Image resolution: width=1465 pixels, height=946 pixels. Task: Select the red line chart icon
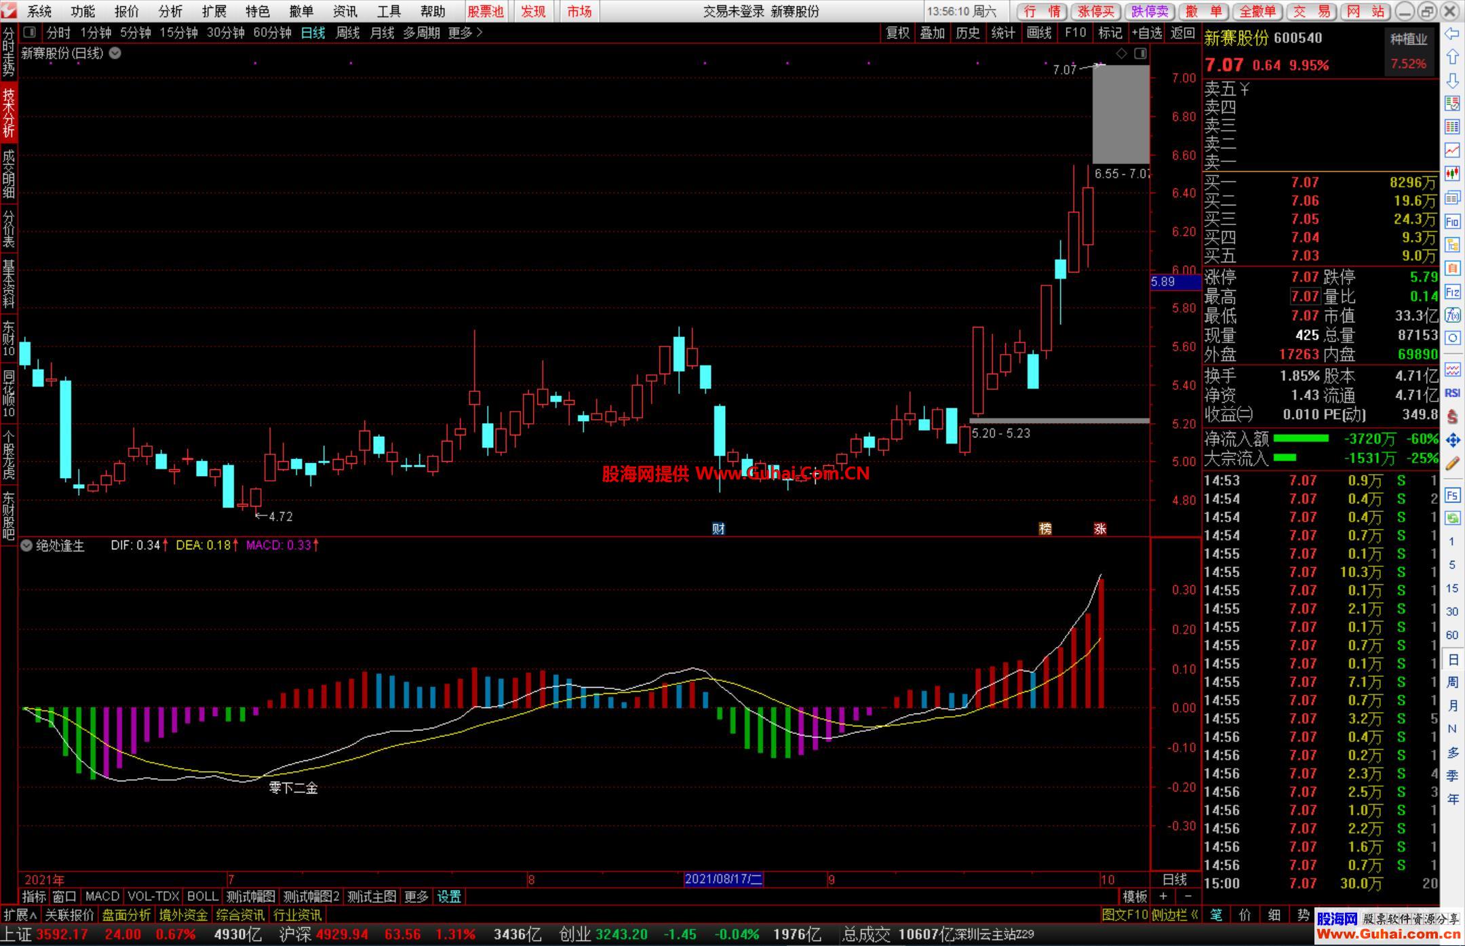[1452, 151]
